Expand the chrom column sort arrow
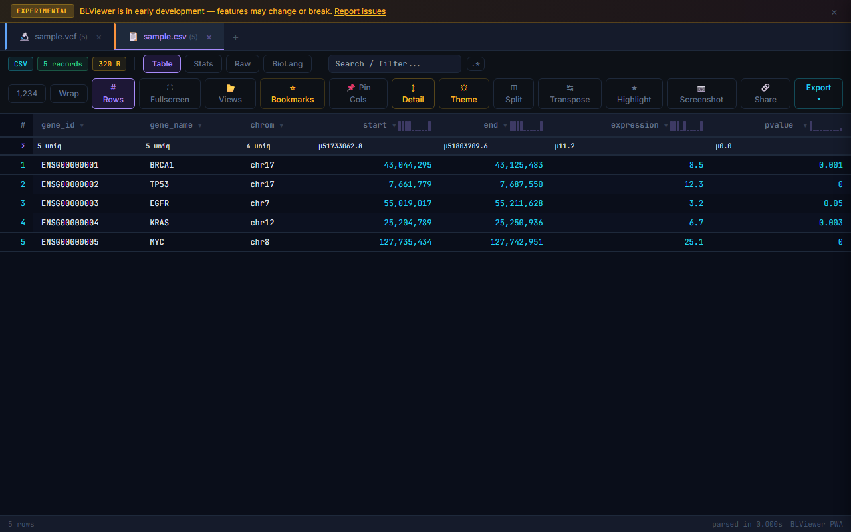Viewport: 851px width, 532px height. [x=281, y=126]
